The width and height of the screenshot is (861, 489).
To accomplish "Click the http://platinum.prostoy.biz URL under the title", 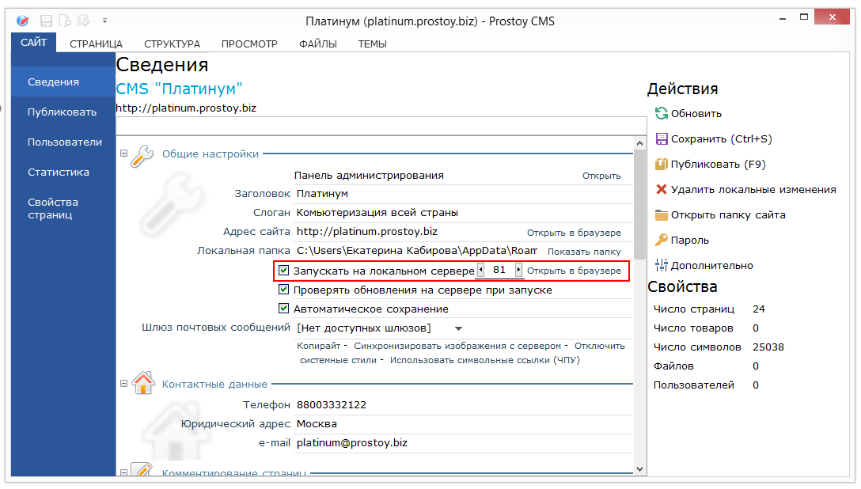I will tap(186, 108).
